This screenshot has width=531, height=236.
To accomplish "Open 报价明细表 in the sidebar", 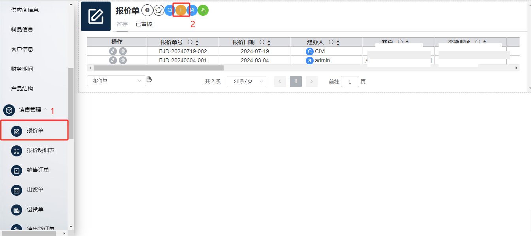I will coord(41,150).
